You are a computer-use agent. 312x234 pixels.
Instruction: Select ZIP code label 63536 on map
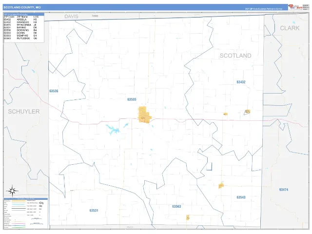click(x=54, y=91)
